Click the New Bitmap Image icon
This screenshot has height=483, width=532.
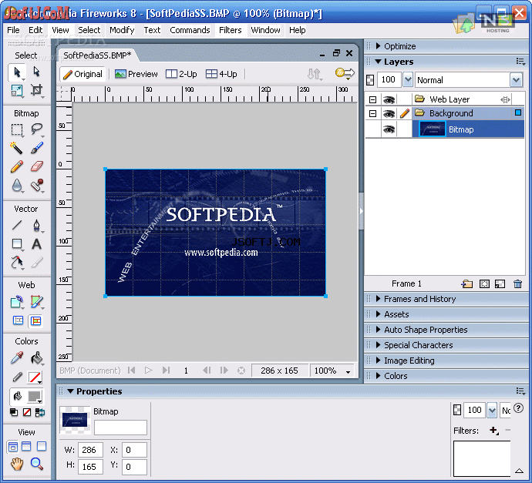click(500, 283)
